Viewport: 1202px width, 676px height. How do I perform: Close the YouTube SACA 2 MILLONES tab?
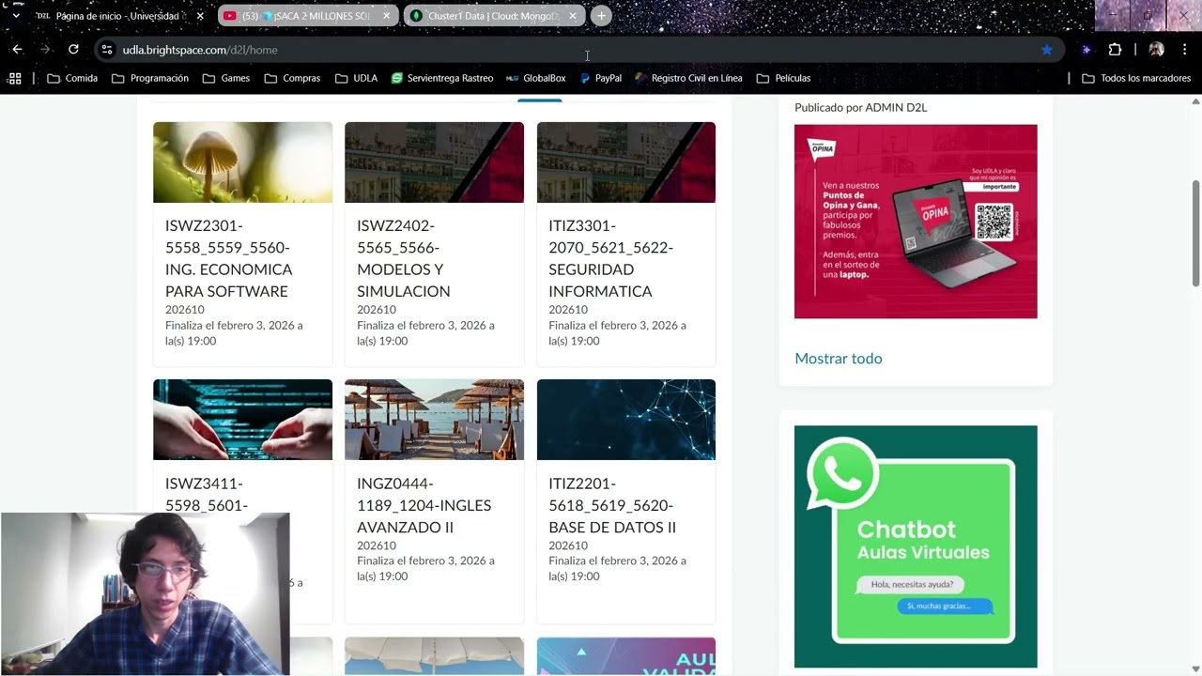pyautogui.click(x=386, y=16)
